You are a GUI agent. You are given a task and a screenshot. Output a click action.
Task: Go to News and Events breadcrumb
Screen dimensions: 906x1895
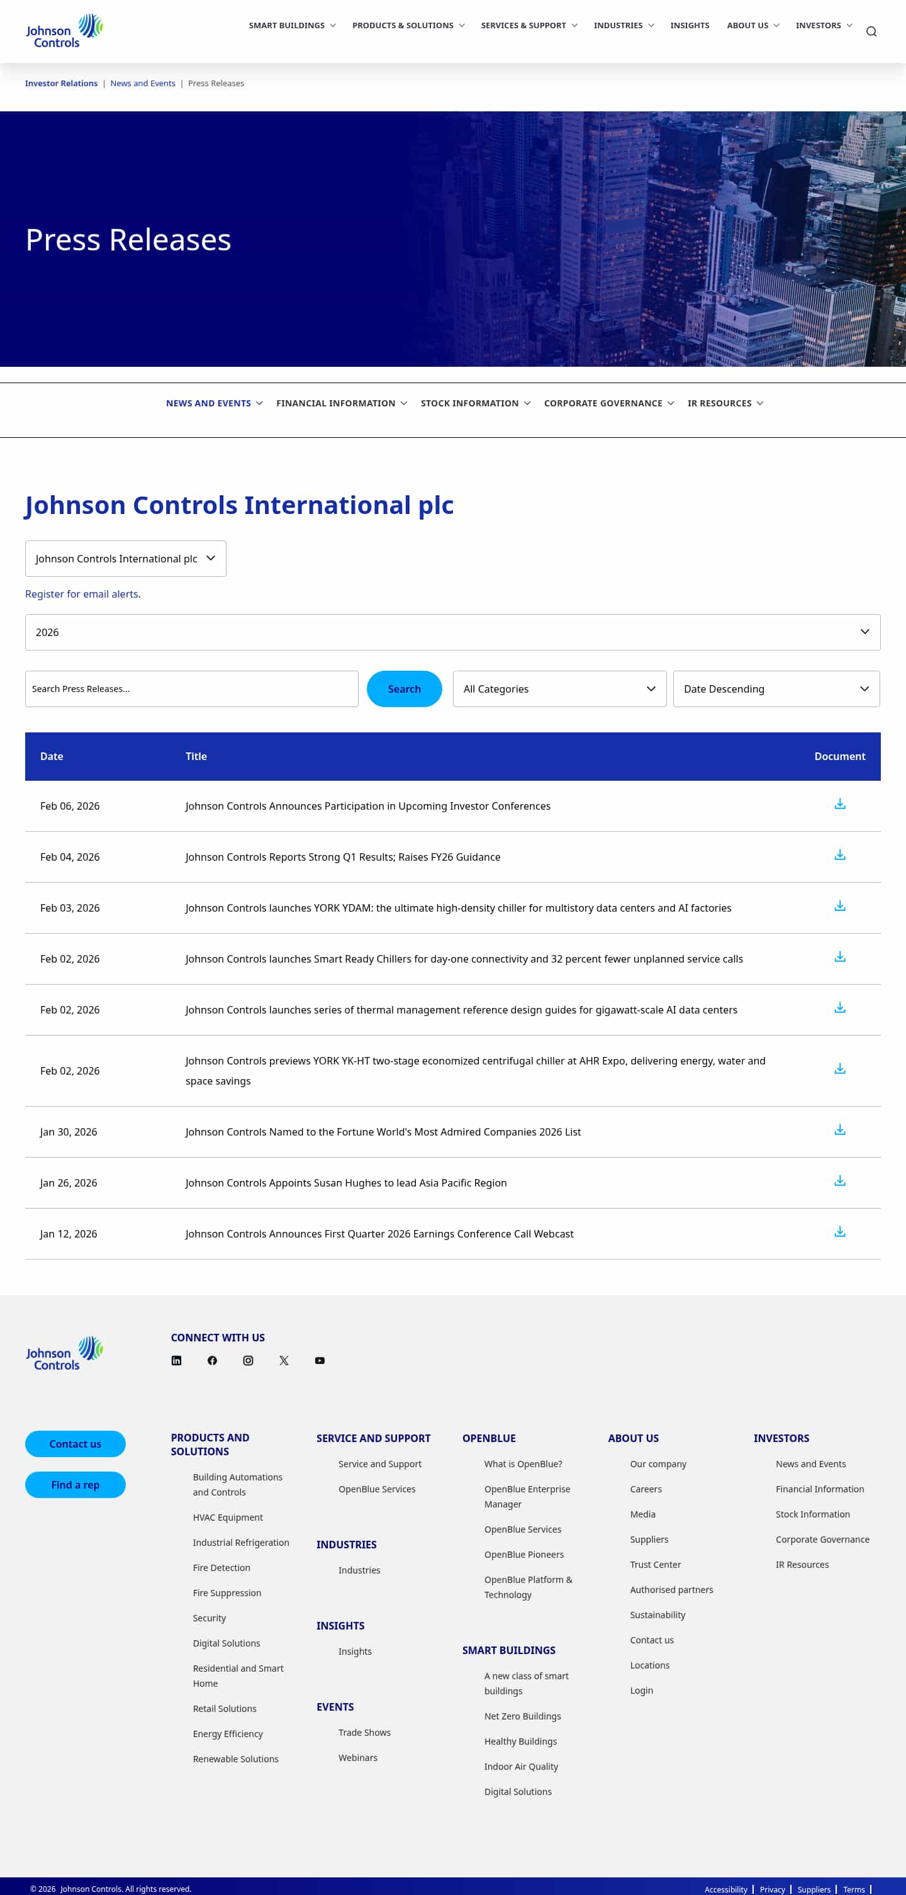(x=143, y=83)
